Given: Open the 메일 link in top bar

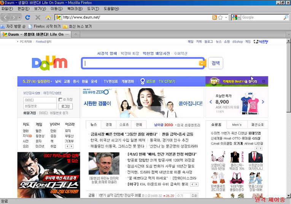Looking at the screenshot, I should 191,41.
